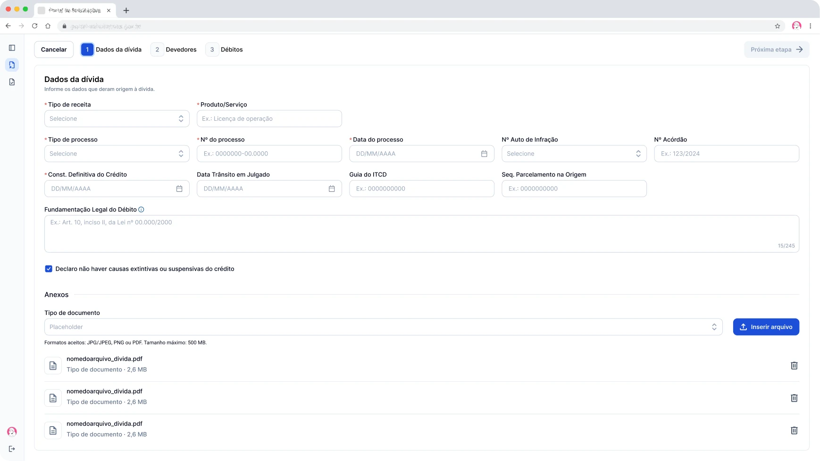This screenshot has height=461, width=820.
Task: Go to step 1 Dados da dívida
Action: [111, 49]
